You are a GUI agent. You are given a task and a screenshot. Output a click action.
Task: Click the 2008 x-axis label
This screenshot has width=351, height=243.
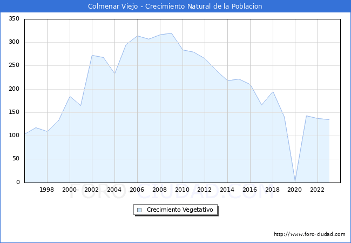point(160,190)
